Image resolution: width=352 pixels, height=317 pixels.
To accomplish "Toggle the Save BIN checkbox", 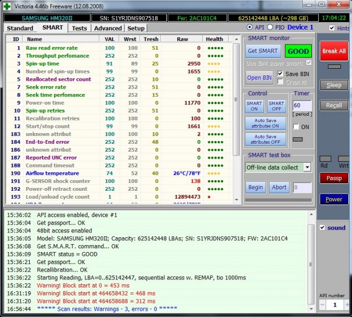I will tap(281, 74).
